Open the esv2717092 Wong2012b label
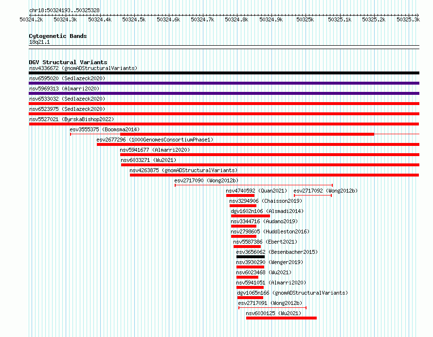The height and width of the screenshot is (337, 433). click(x=325, y=191)
